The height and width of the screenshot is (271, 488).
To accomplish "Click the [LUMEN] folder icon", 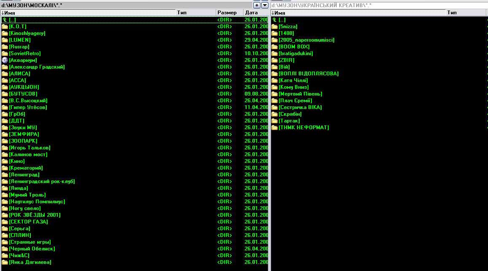I will pos(5,40).
